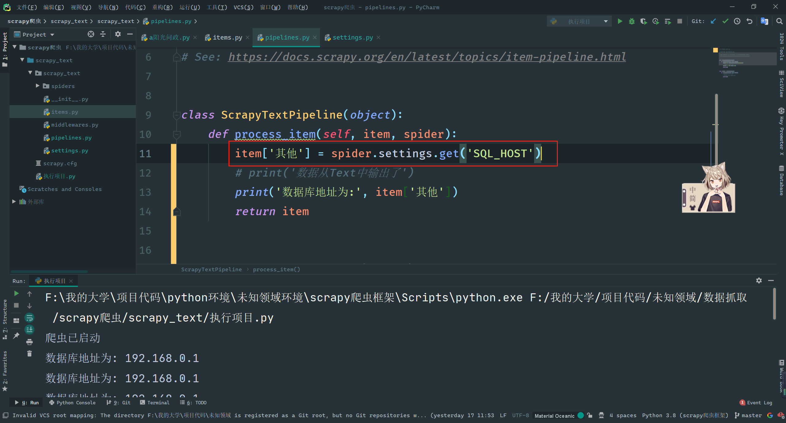This screenshot has height=423, width=786.
Task: Open the VCS menu
Action: (x=243, y=7)
